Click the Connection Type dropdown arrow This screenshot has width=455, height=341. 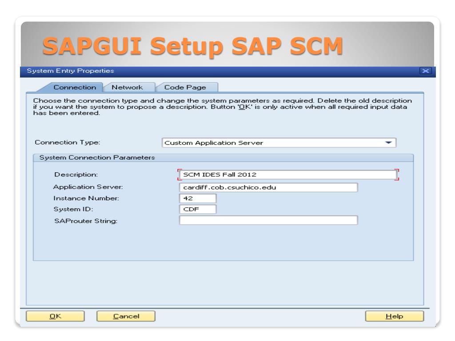[388, 143]
